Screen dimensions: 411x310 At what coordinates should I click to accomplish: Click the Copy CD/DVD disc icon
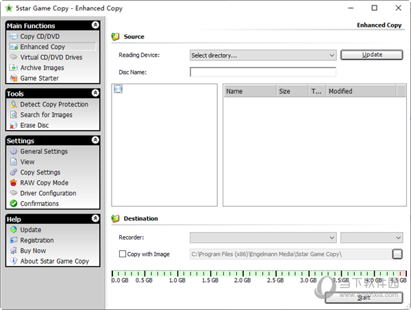[14, 36]
